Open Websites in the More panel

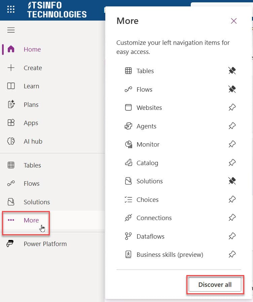[149, 108]
